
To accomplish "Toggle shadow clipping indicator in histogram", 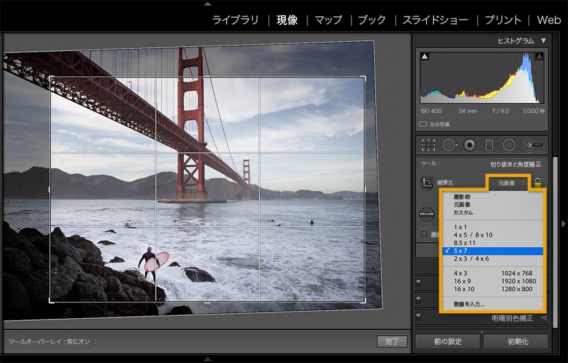I will point(425,57).
